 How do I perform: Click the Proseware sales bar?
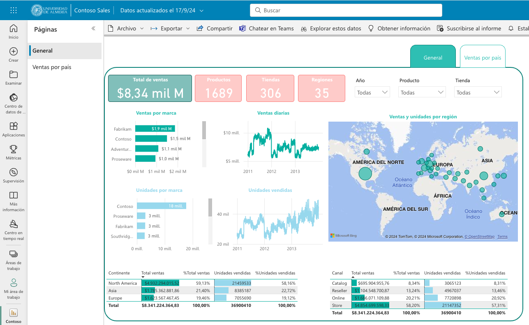145,159
